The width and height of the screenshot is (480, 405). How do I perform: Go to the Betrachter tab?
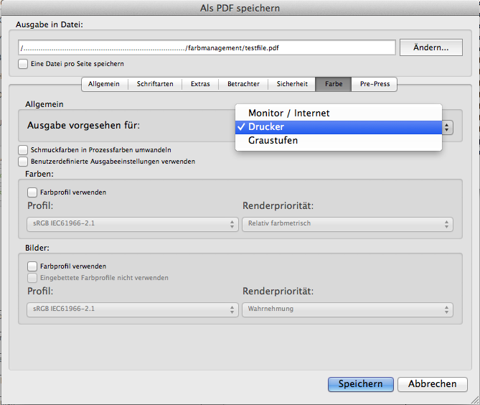pos(243,84)
